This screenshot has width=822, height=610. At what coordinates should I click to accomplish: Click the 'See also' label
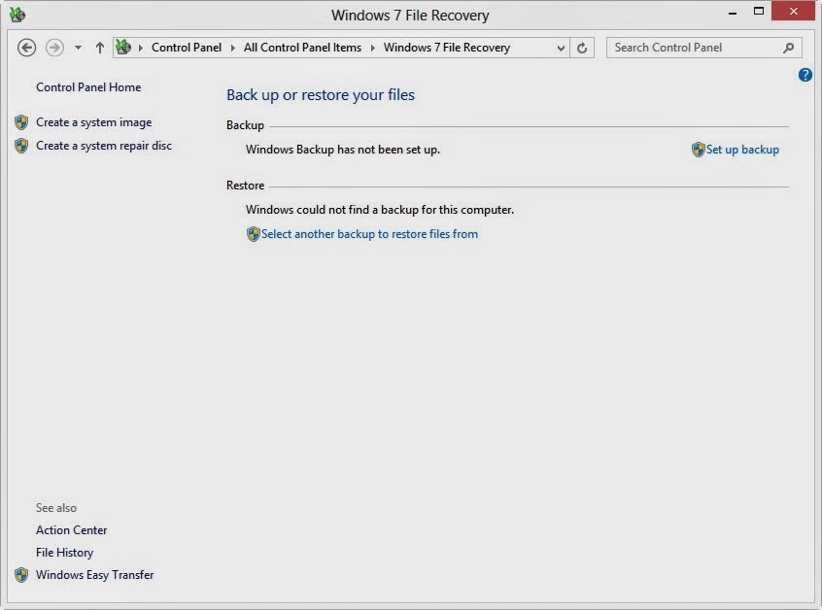tap(56, 508)
